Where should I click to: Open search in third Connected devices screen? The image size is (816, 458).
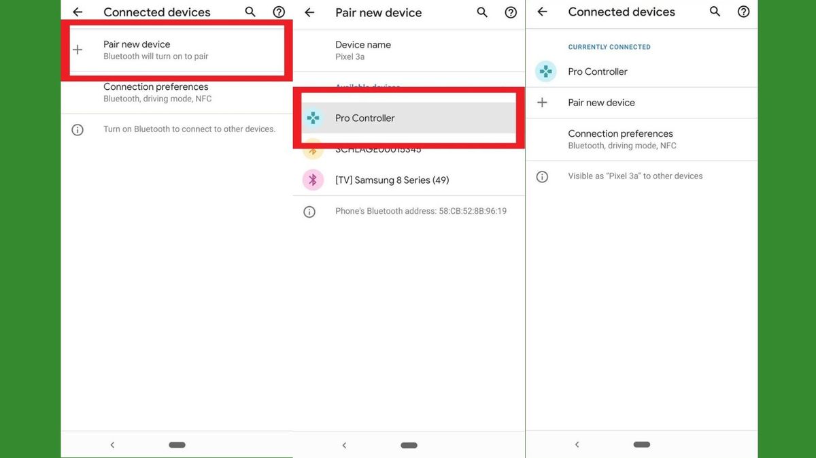pyautogui.click(x=715, y=12)
